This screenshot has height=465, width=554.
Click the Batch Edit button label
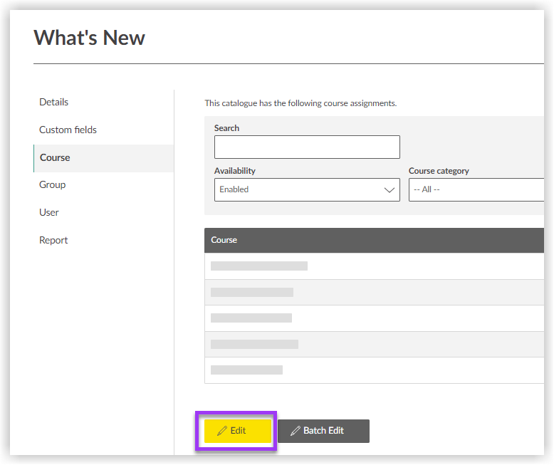click(x=323, y=431)
